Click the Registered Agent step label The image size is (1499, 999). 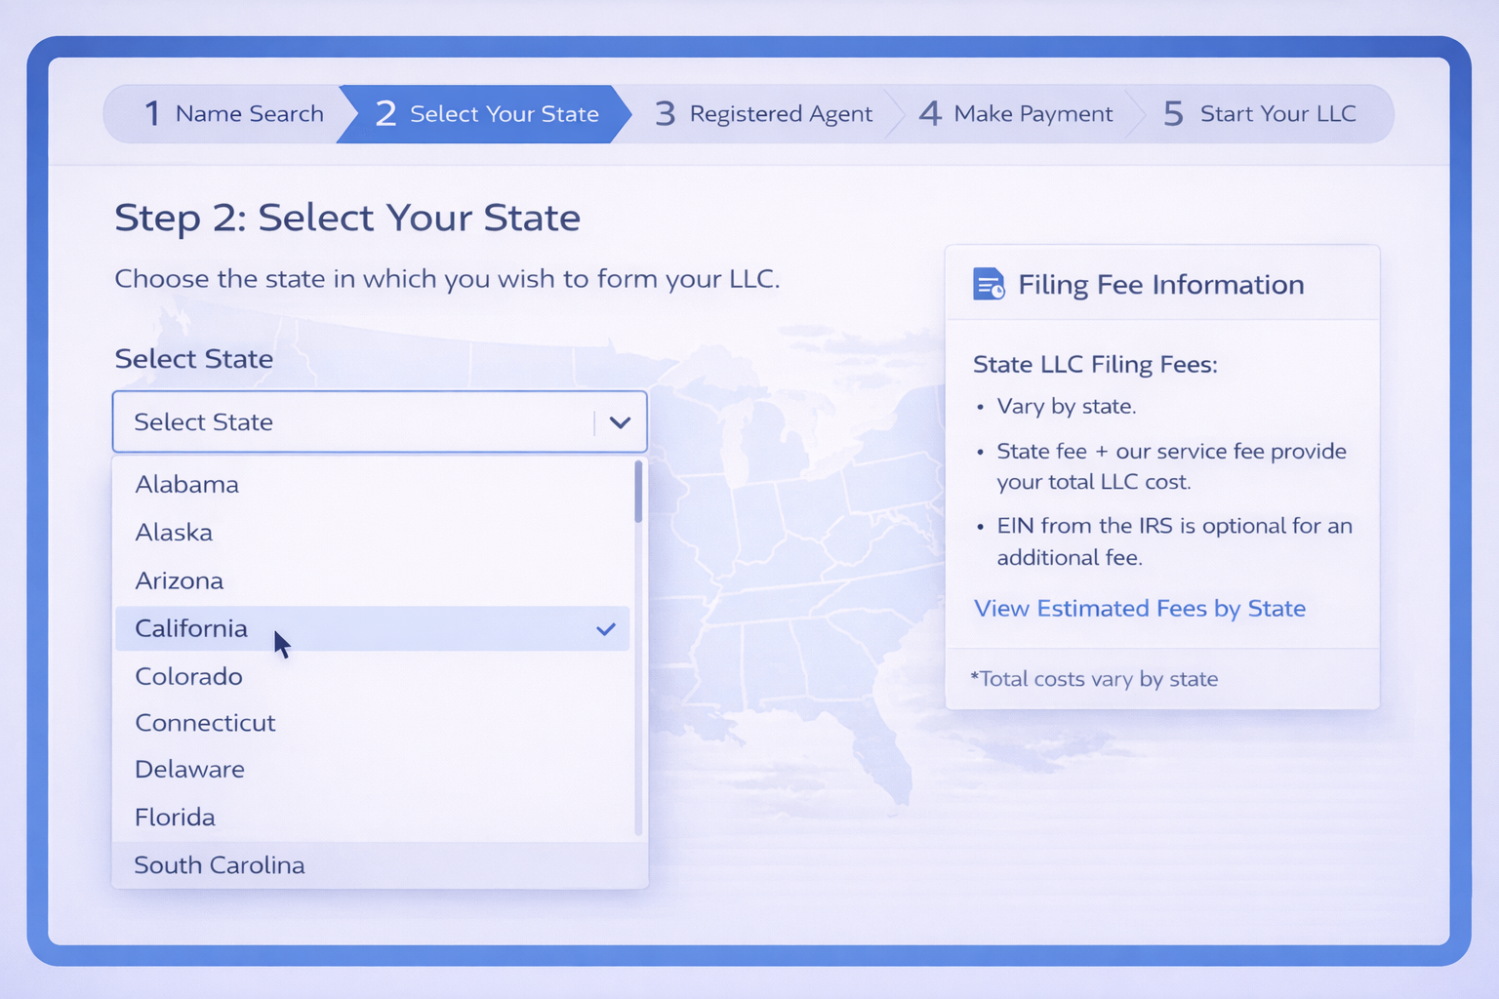click(781, 113)
